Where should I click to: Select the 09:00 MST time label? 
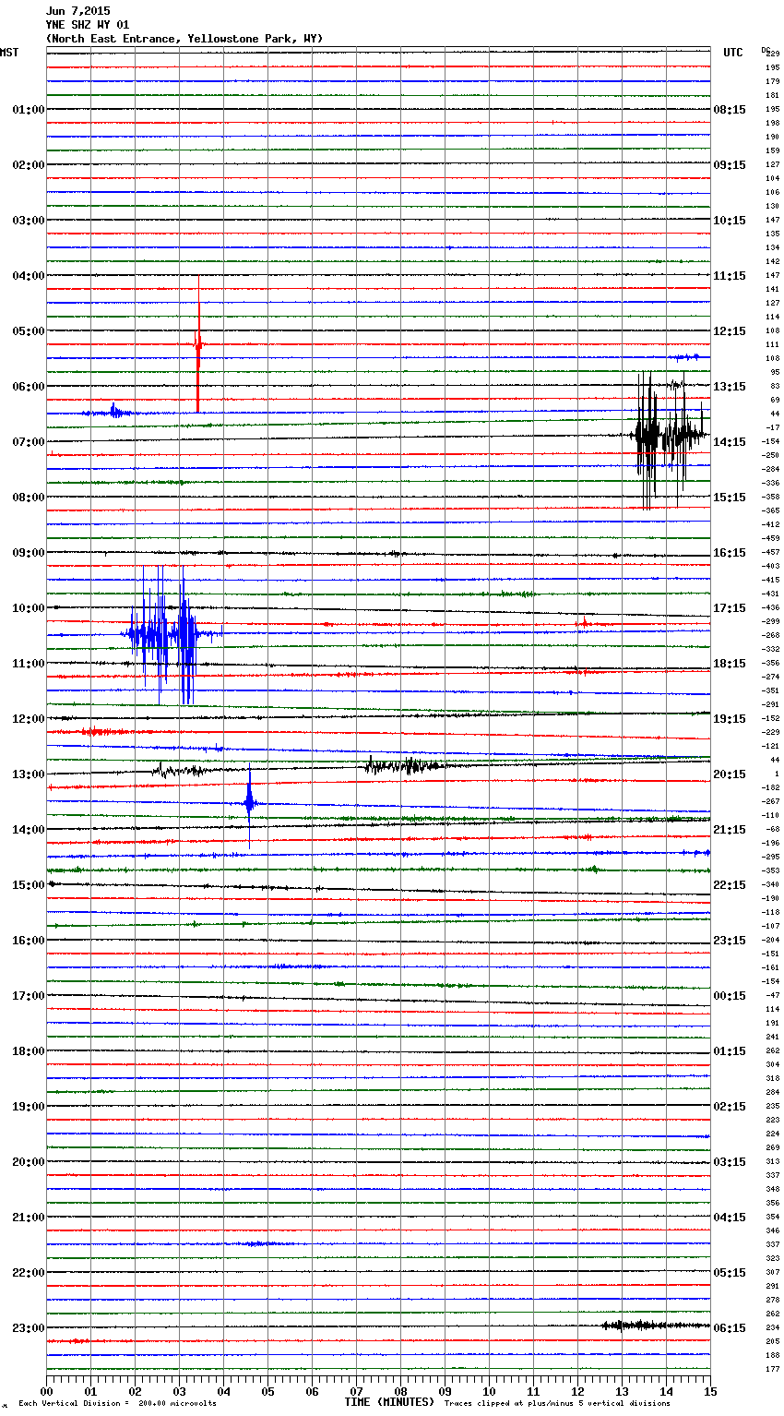(x=29, y=553)
